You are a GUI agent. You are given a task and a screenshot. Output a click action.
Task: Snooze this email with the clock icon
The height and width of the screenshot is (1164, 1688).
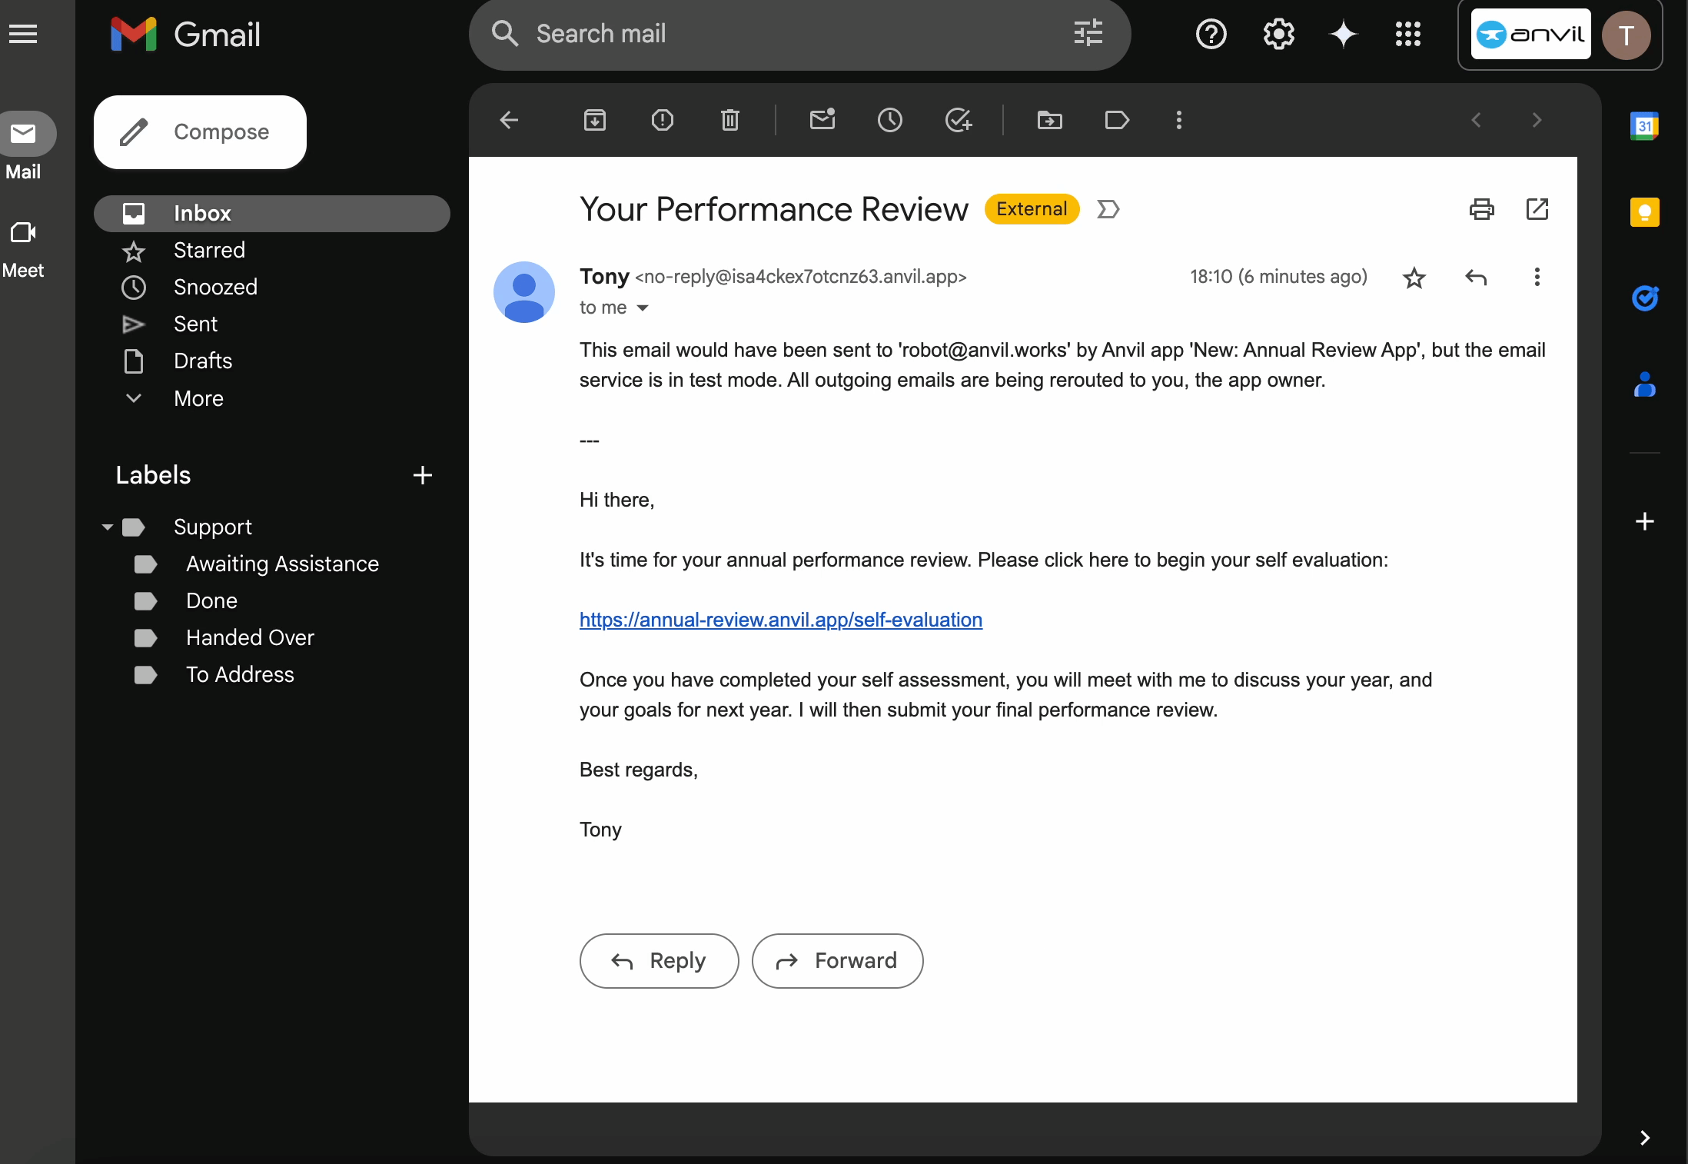(889, 120)
